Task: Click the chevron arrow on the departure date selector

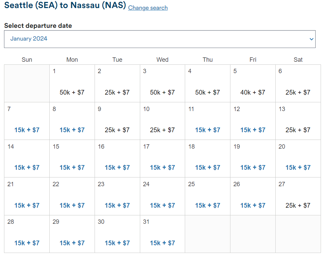Action: click(x=311, y=39)
